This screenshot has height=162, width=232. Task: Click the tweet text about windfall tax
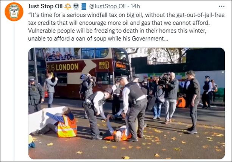tap(126, 27)
